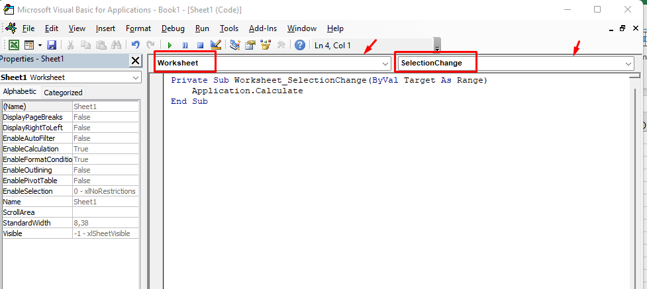
Task: Click the Redo arrow icon
Action: pos(150,45)
